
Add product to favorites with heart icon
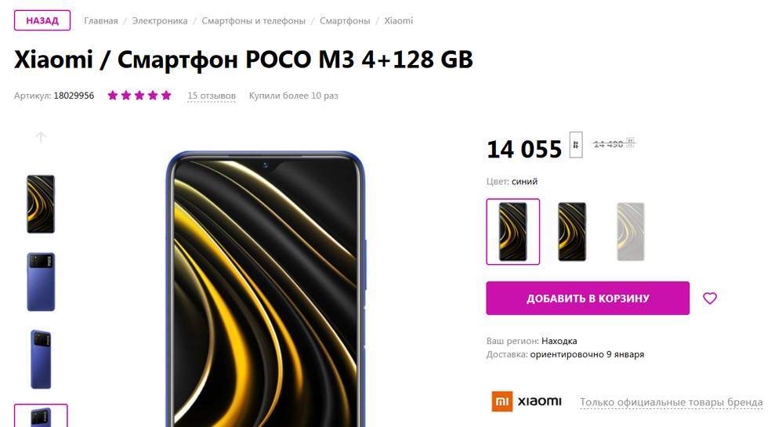pyautogui.click(x=710, y=299)
